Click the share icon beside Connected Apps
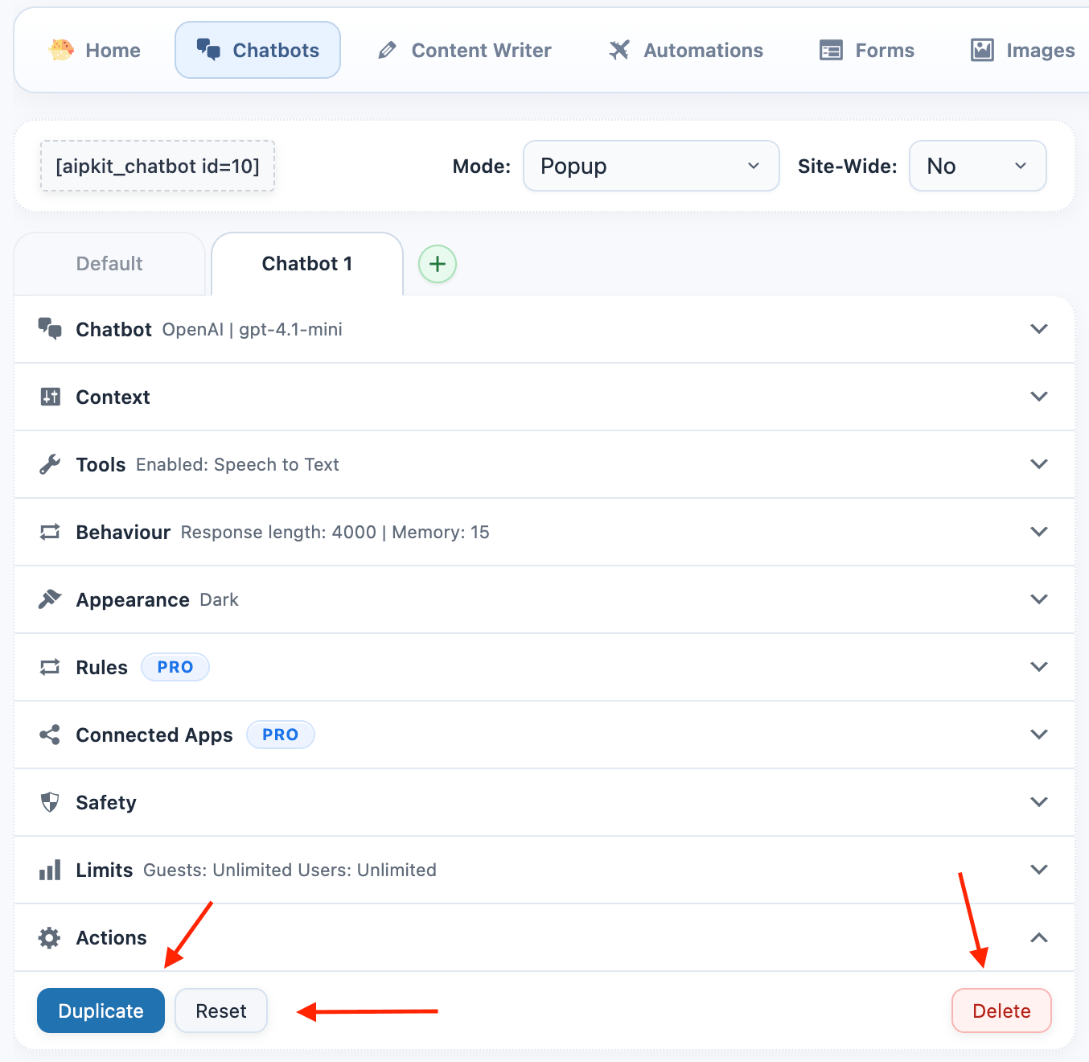1089x1062 pixels. coord(50,735)
